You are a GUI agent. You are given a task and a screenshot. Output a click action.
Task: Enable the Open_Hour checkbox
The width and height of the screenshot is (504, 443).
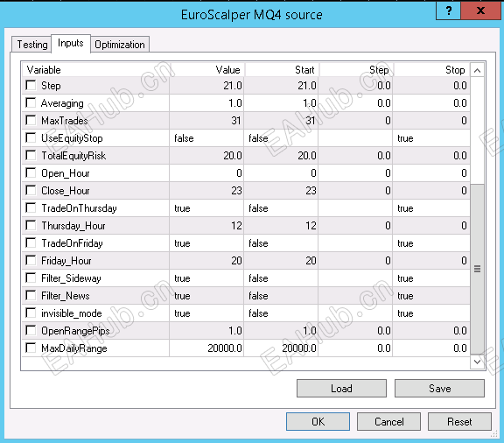(x=31, y=173)
